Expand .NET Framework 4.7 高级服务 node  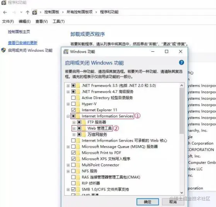(x=68, y=92)
